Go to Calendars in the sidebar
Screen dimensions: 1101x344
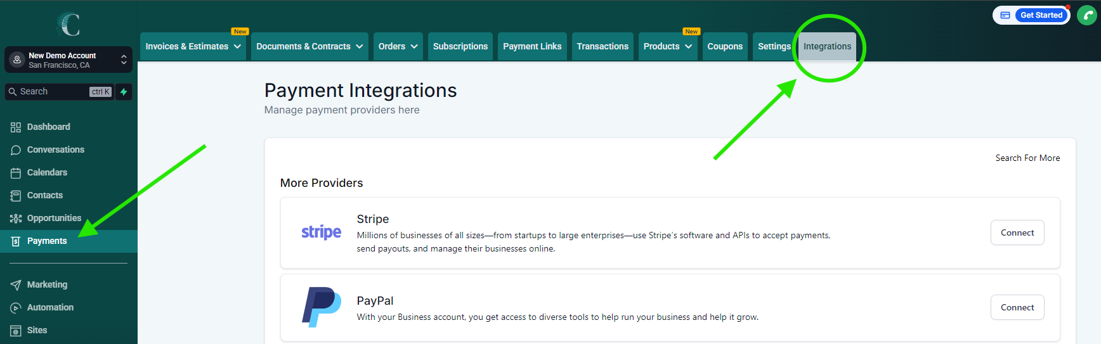[x=68, y=172]
